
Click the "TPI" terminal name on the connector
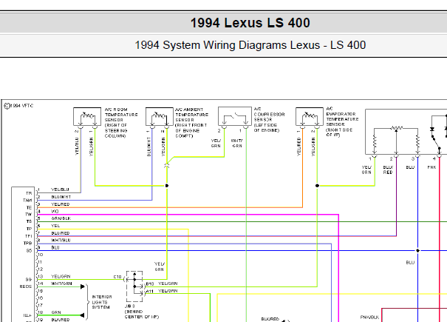pos(29,236)
